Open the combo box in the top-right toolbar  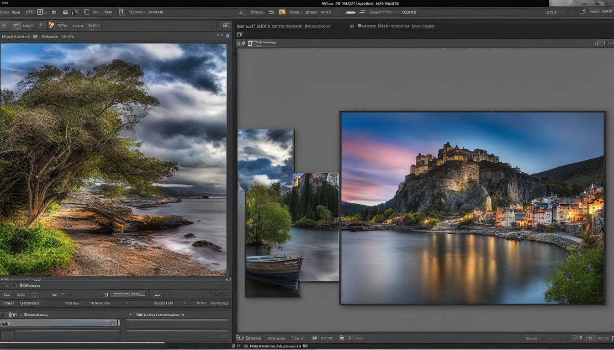tap(554, 12)
